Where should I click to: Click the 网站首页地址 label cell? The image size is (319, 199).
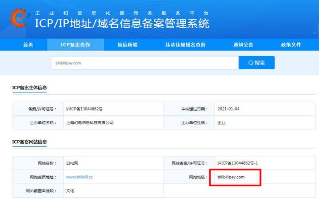point(38,177)
